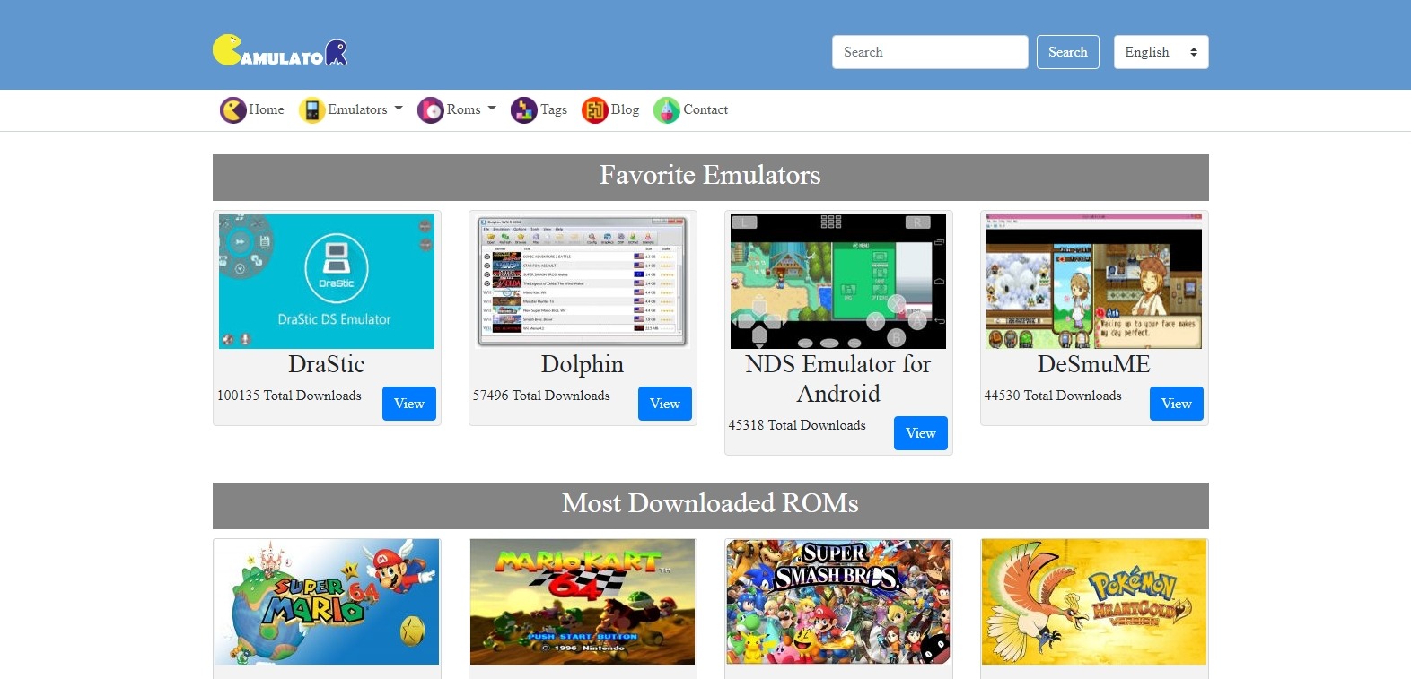
Task: Click the Home Pac-Man icon
Action: (x=233, y=110)
